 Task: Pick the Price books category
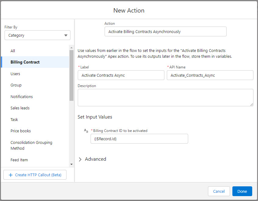tap(21, 131)
